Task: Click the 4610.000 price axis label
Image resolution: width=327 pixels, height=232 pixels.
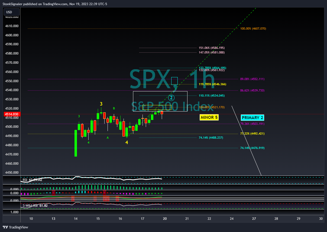Action: [x=12, y=26]
